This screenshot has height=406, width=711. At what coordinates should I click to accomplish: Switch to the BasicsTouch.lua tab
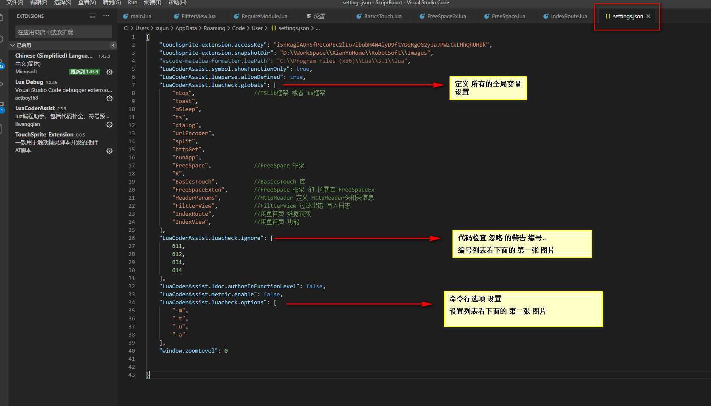pyautogui.click(x=382, y=16)
